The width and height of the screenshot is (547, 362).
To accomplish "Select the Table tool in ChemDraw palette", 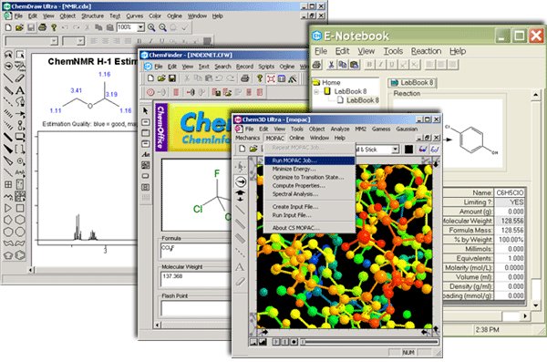I will coord(8,184).
